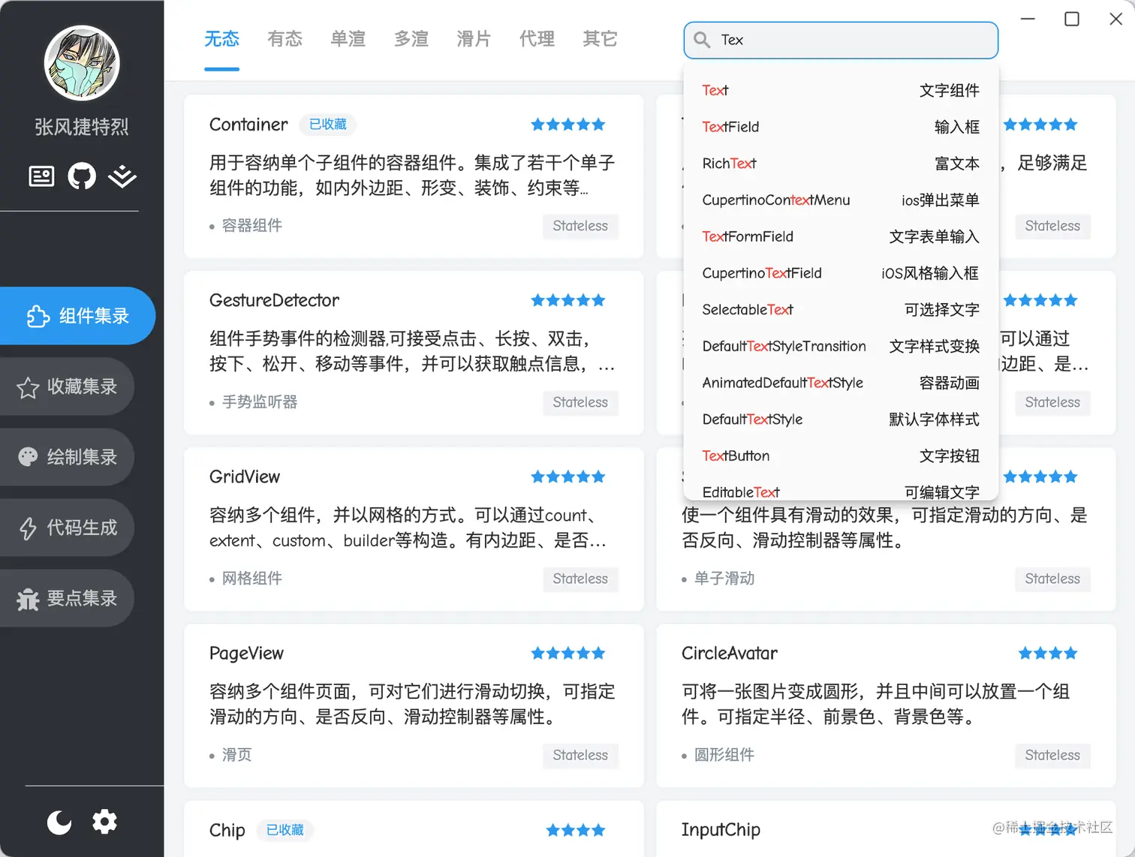Open 代码生成 lightning section
The height and width of the screenshot is (857, 1135).
pos(66,528)
